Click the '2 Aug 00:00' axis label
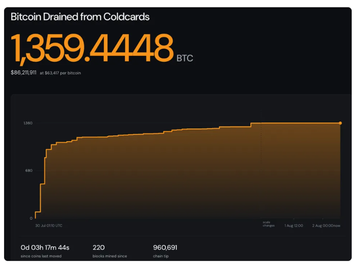363x270 pixels. pyautogui.click(x=323, y=226)
